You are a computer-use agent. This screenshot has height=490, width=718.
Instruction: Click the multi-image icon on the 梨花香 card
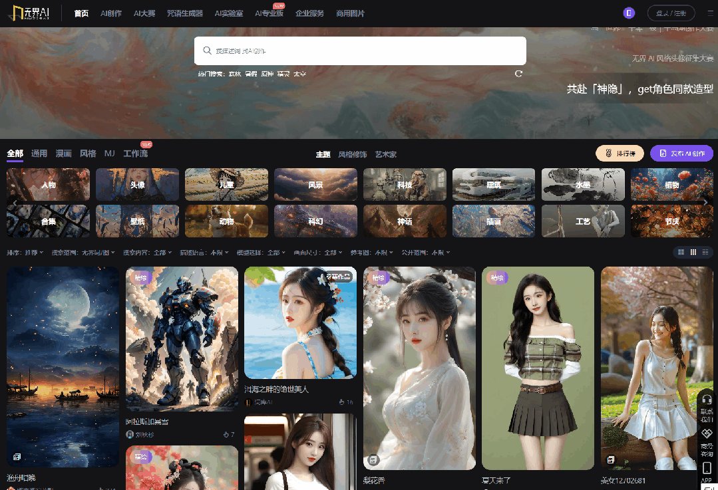click(373, 459)
